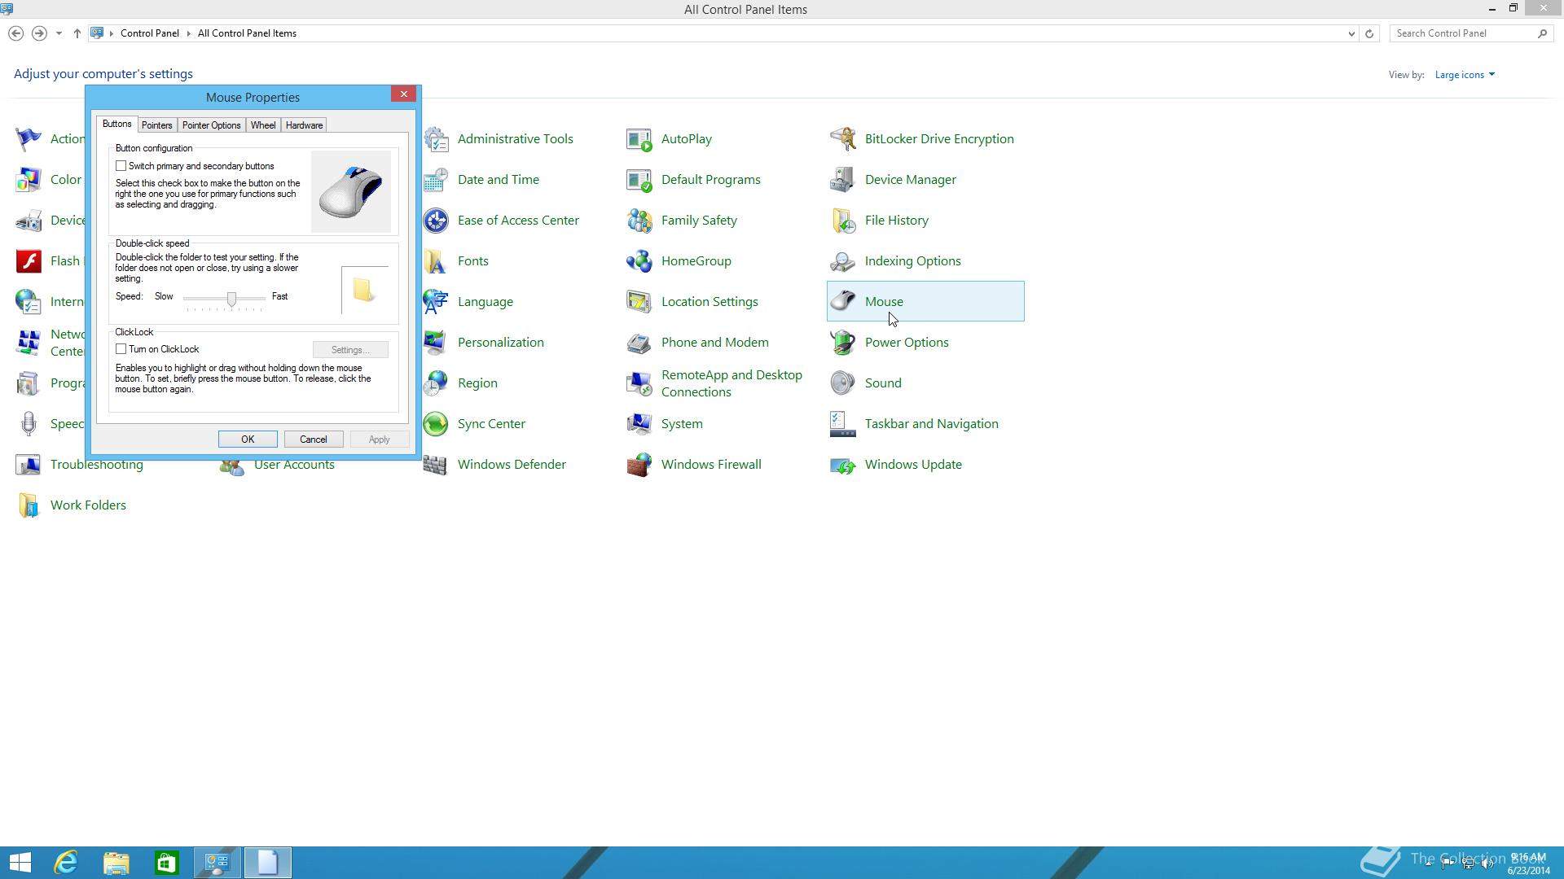Click Control Panel breadcrumb link
Screen dimensions: 1564x879
150,33
